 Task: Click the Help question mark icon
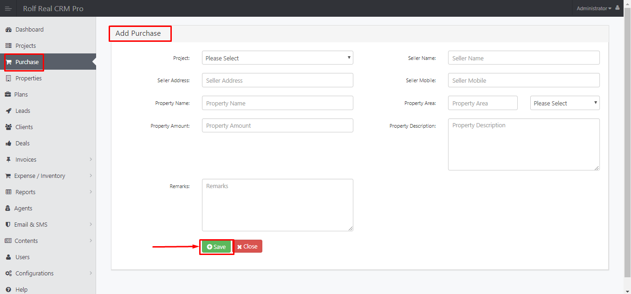(x=8, y=290)
